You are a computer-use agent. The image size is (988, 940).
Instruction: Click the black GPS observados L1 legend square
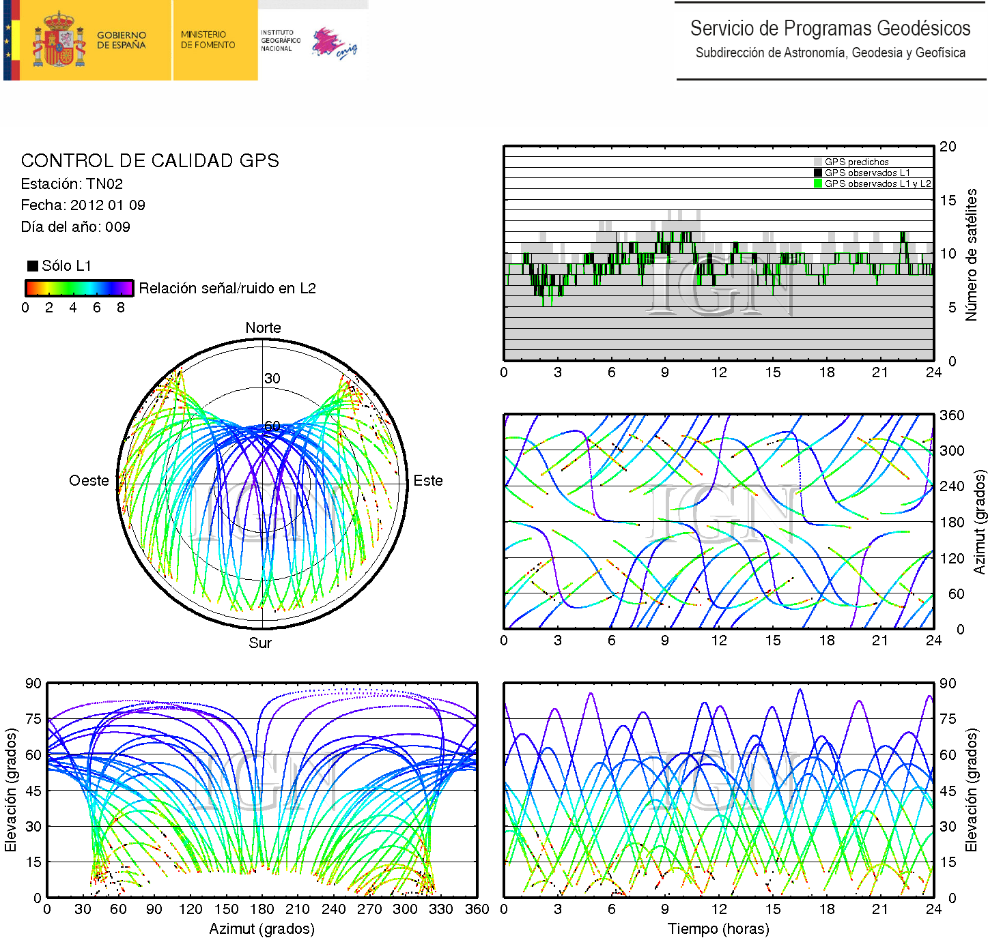[818, 173]
